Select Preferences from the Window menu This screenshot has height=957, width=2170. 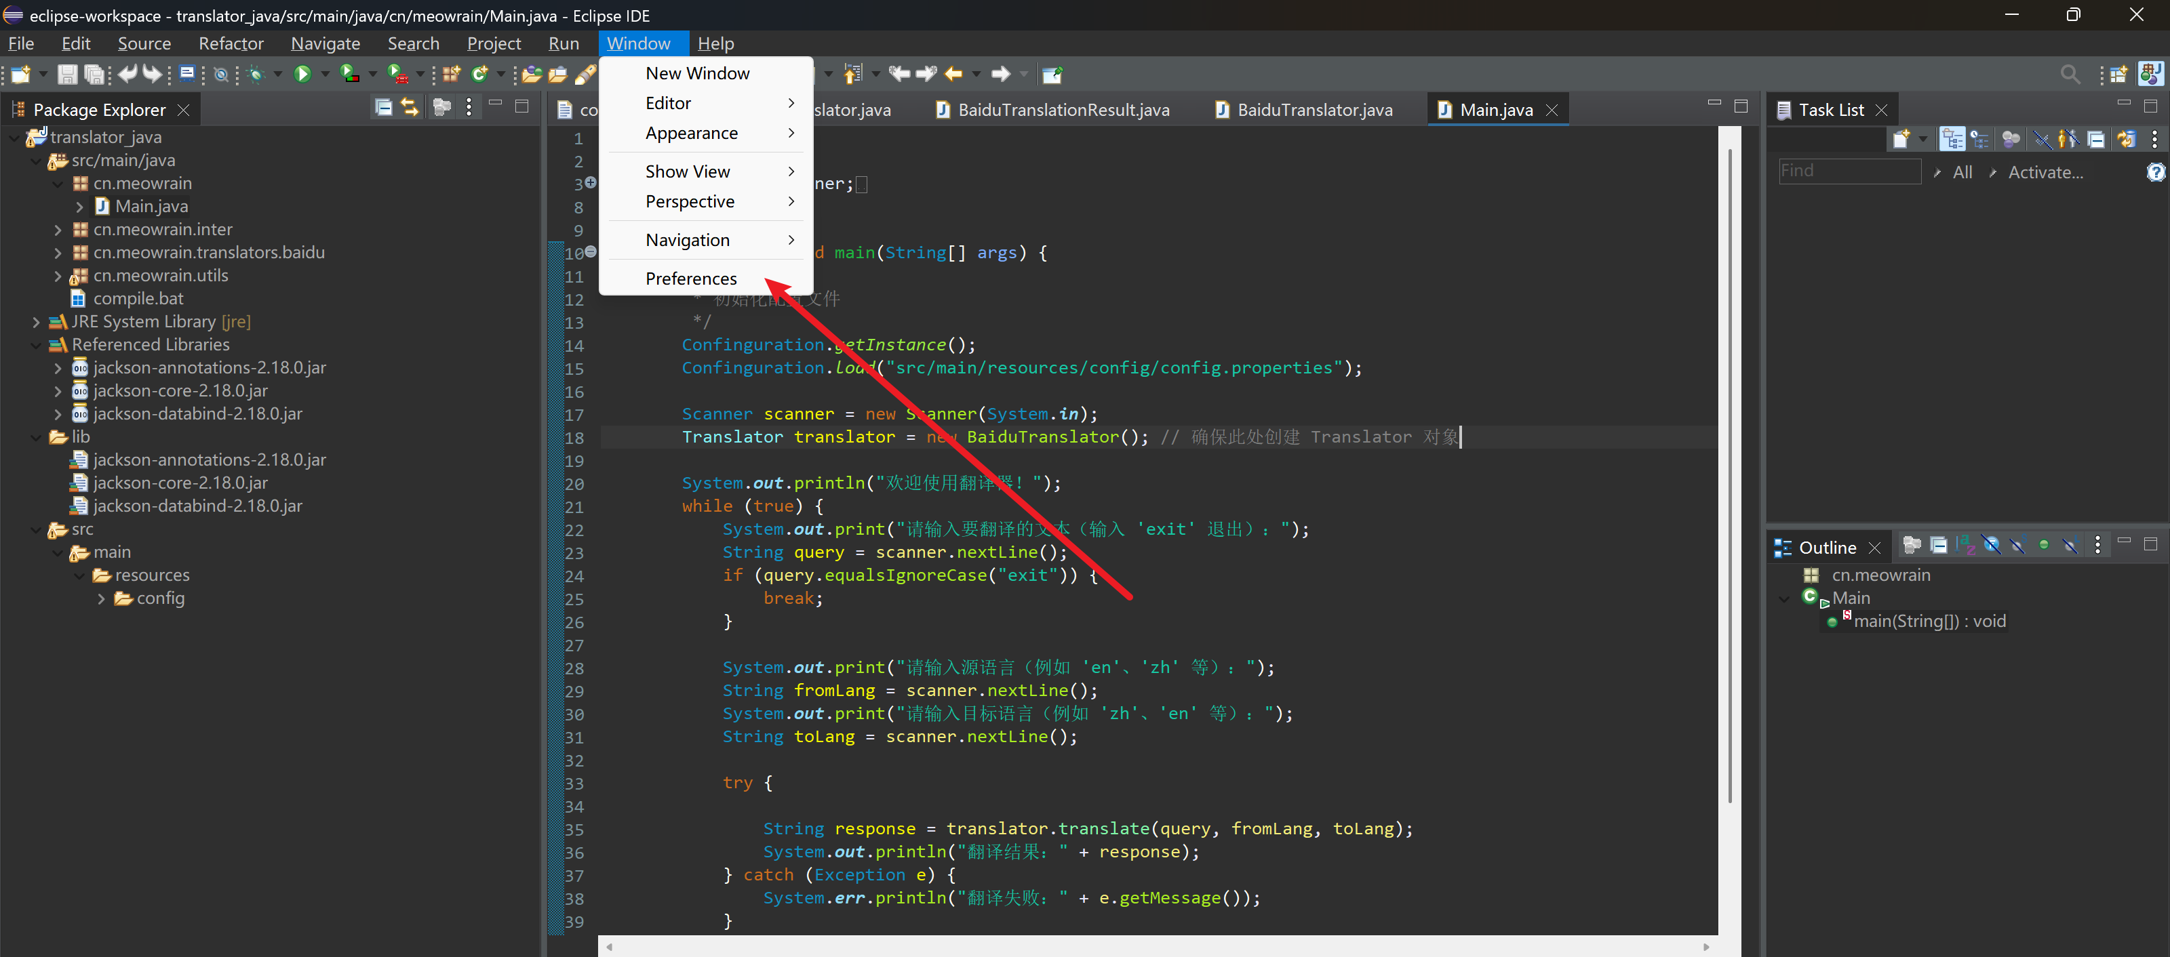691,279
